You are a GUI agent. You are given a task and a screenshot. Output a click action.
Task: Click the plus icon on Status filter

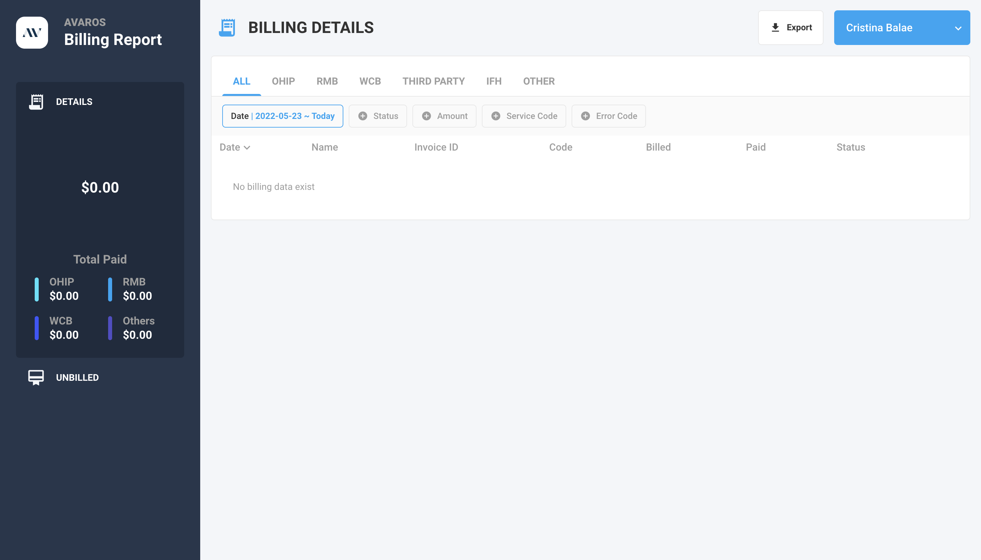coord(363,116)
